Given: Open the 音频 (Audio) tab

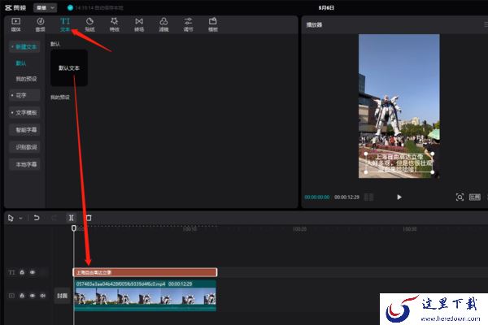Looking at the screenshot, I should pyautogui.click(x=41, y=24).
